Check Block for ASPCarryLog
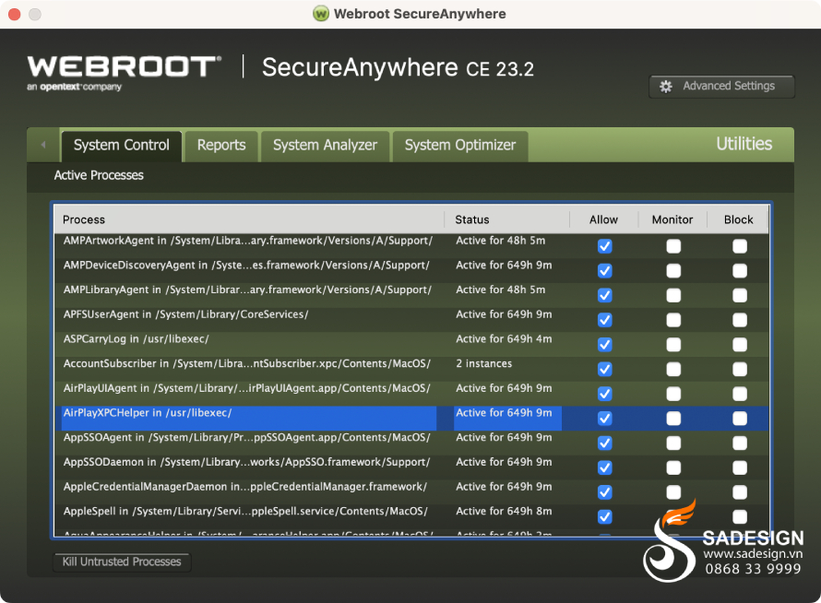 pos(740,345)
